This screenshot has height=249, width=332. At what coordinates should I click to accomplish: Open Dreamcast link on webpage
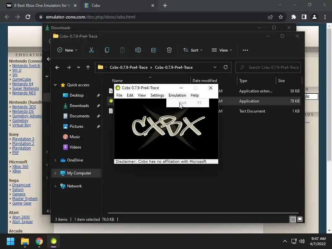coord(21,185)
